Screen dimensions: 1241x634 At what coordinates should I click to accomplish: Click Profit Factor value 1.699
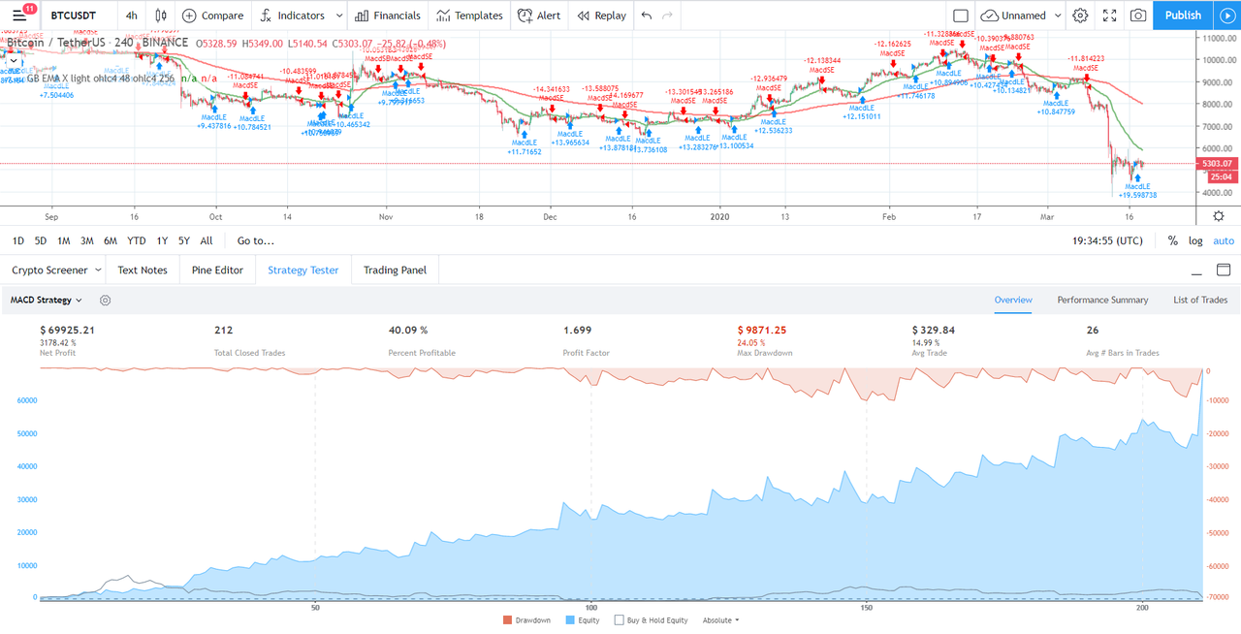578,331
